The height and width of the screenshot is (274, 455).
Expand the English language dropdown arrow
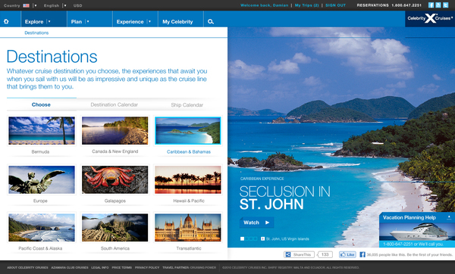64,5
